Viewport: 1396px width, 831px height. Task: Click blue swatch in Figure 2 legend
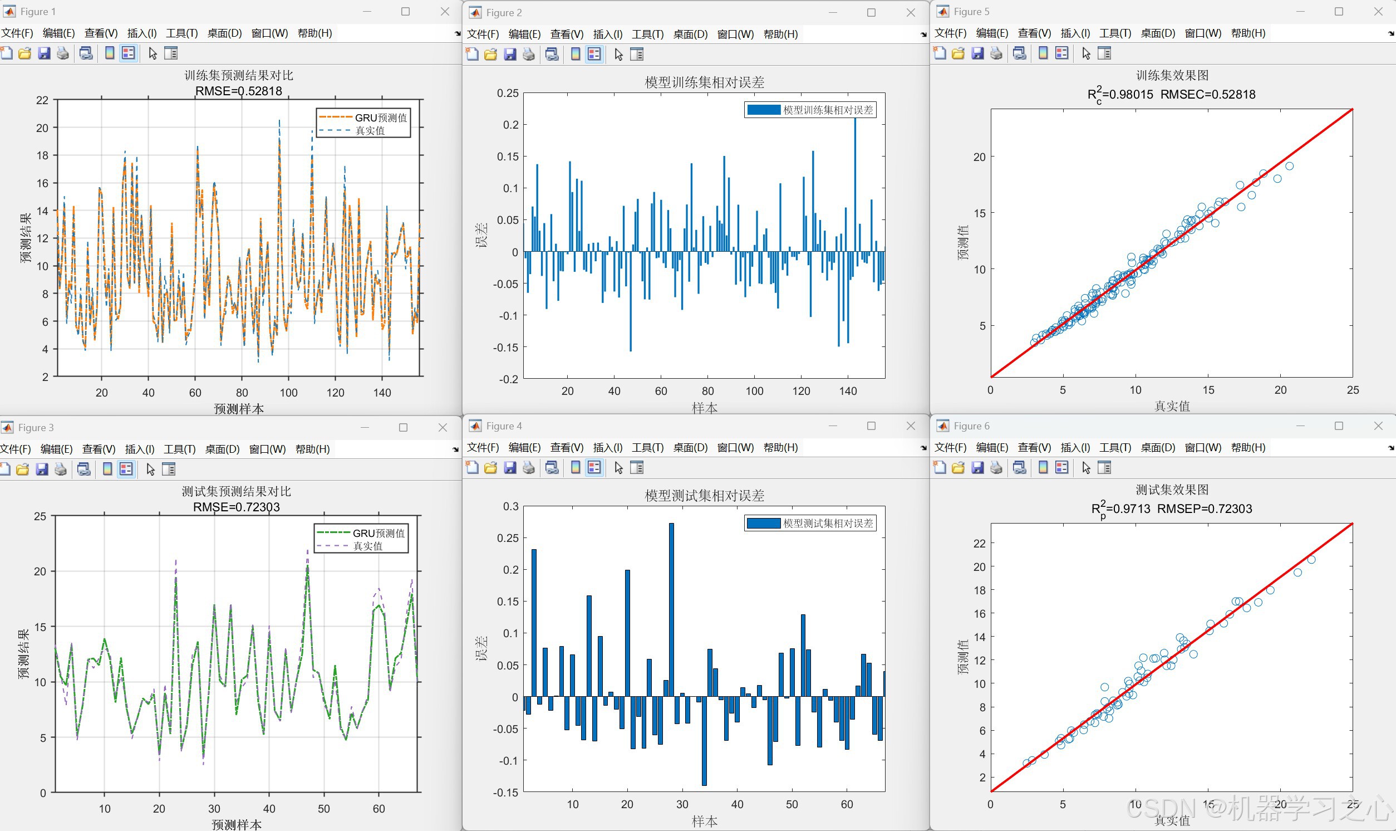point(763,110)
